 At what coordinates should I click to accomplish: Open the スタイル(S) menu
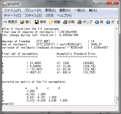pos(33,16)
